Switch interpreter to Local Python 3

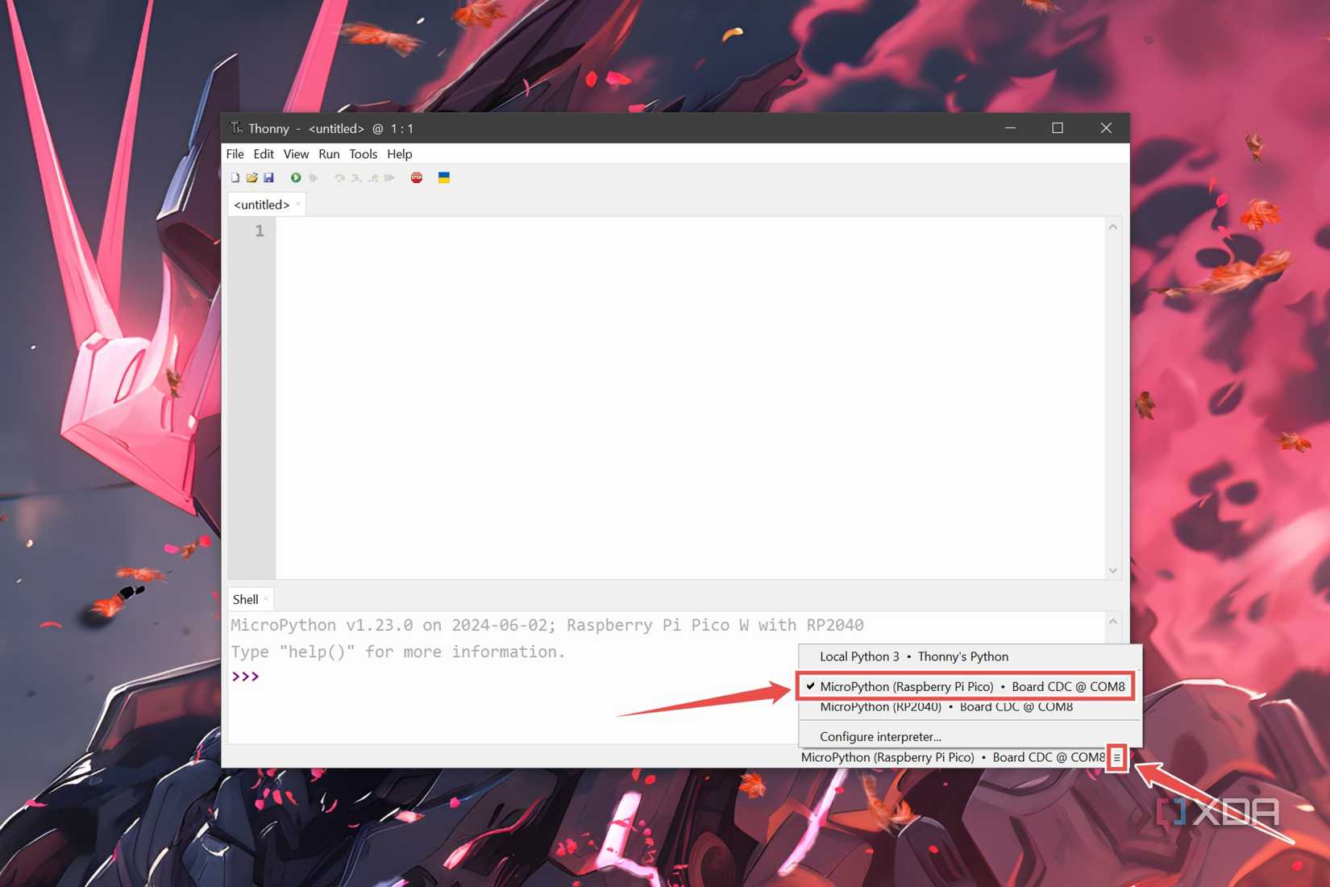pos(913,656)
